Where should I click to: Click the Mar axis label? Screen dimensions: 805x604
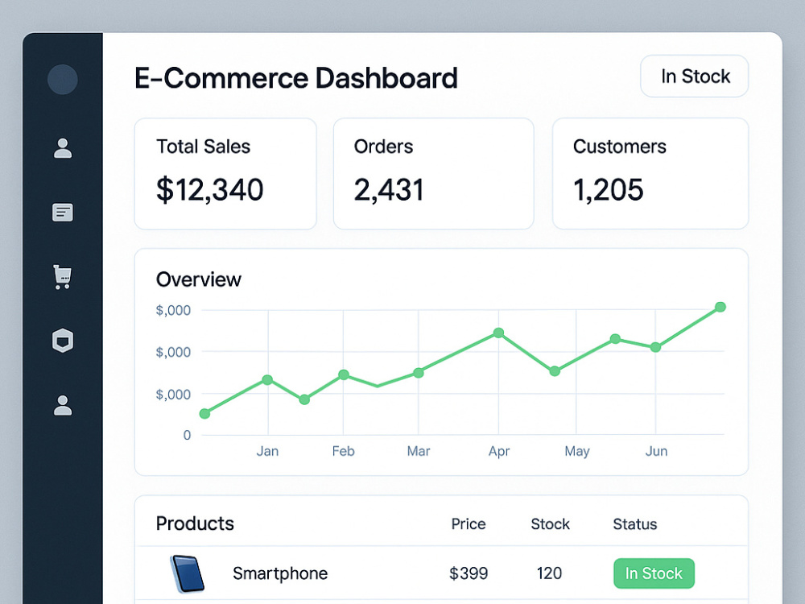[x=419, y=451]
